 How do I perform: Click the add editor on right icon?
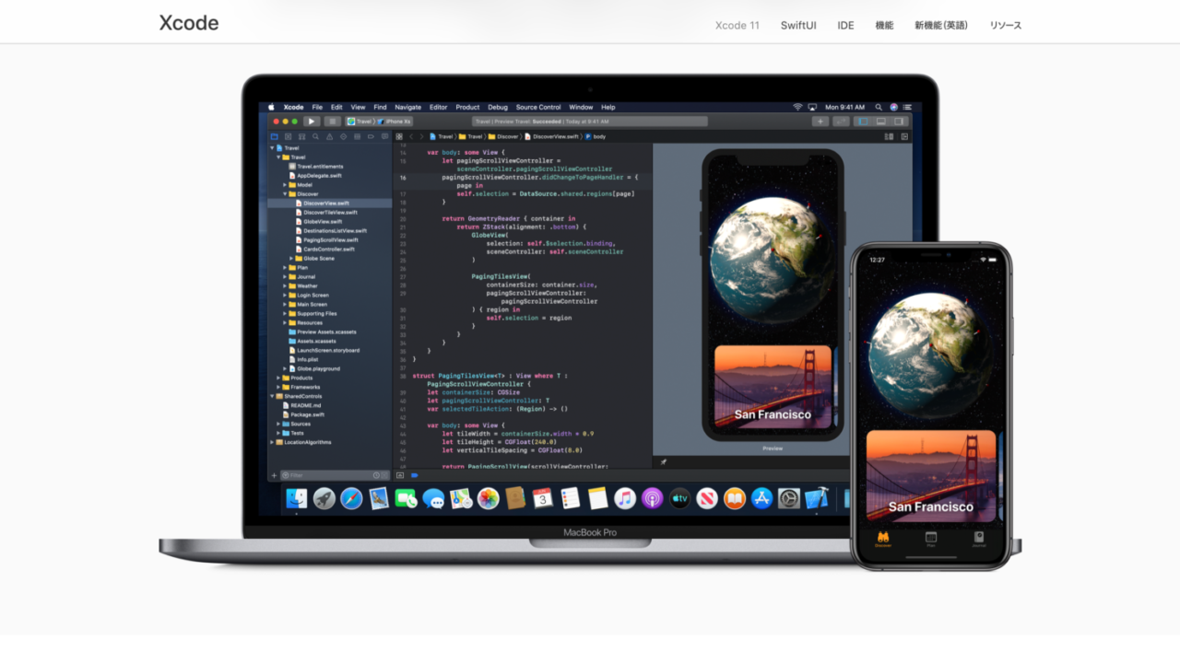point(904,136)
